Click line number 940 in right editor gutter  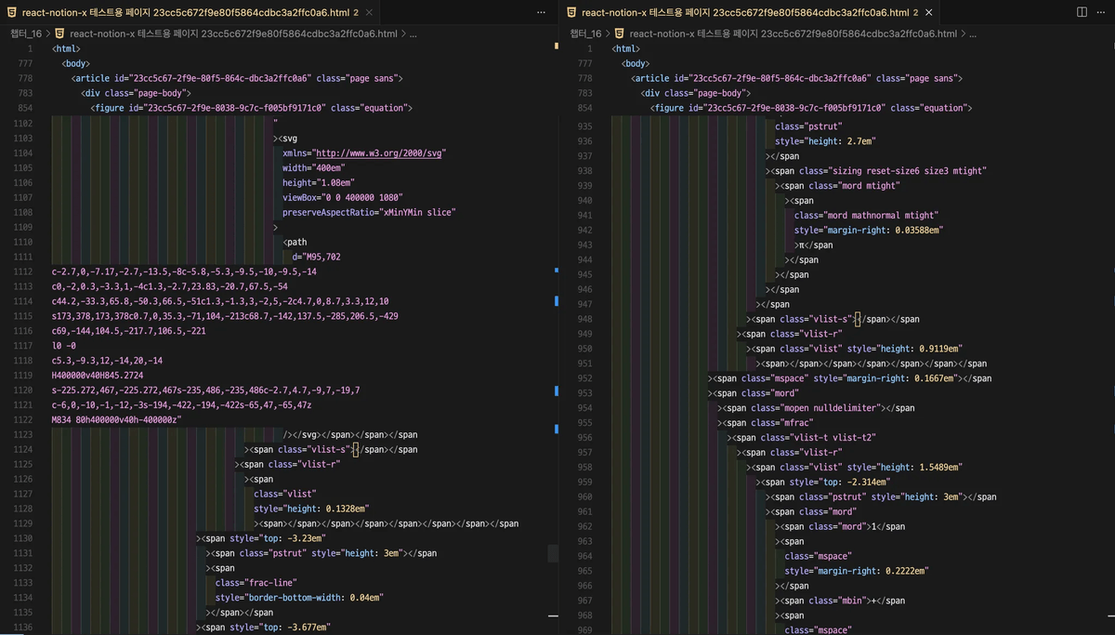[x=584, y=200]
